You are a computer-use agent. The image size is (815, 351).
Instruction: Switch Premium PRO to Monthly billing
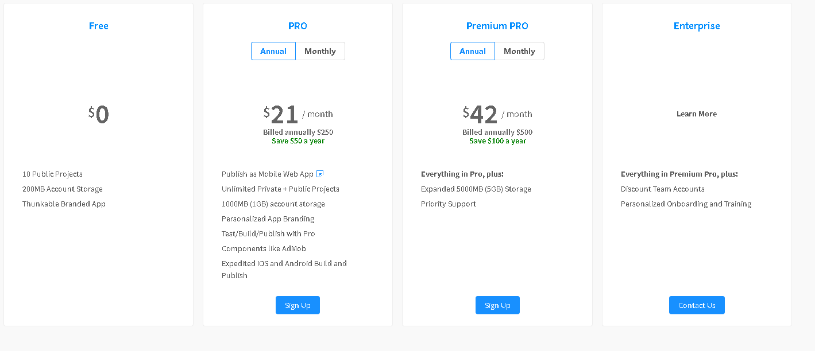[519, 51]
